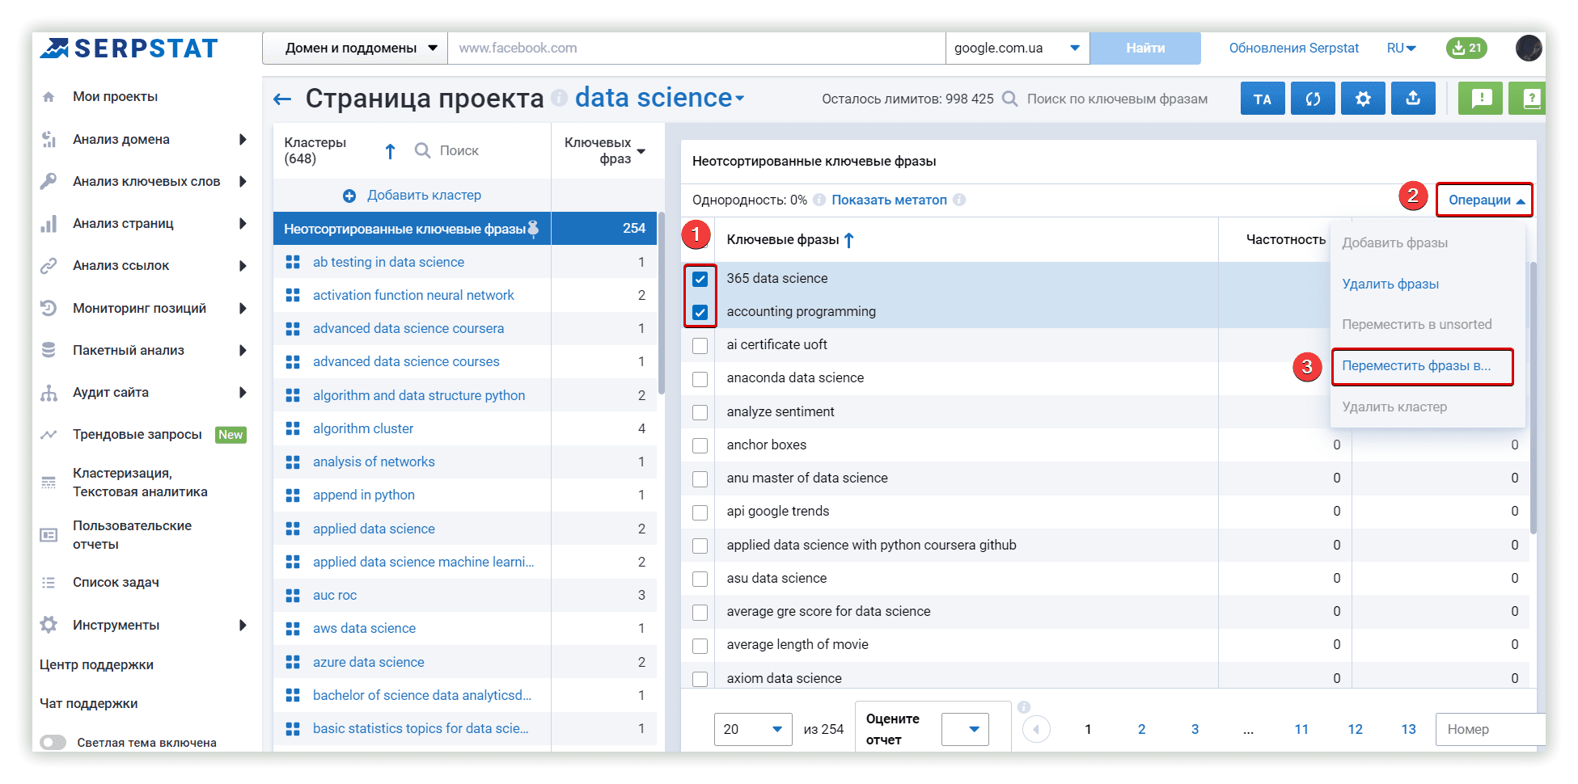Click the export upload icon button
1578x784 pixels.
click(x=1413, y=99)
